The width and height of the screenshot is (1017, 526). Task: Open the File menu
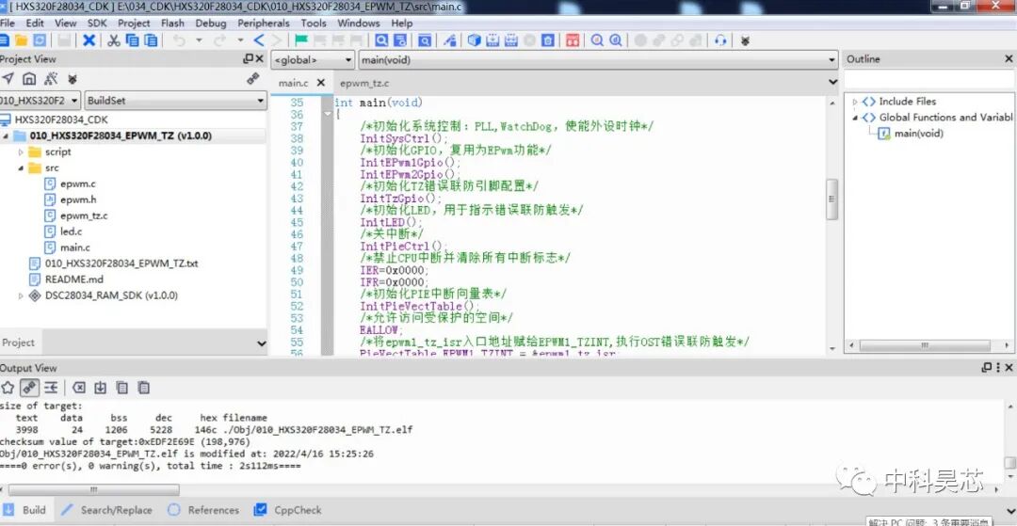(x=8, y=23)
